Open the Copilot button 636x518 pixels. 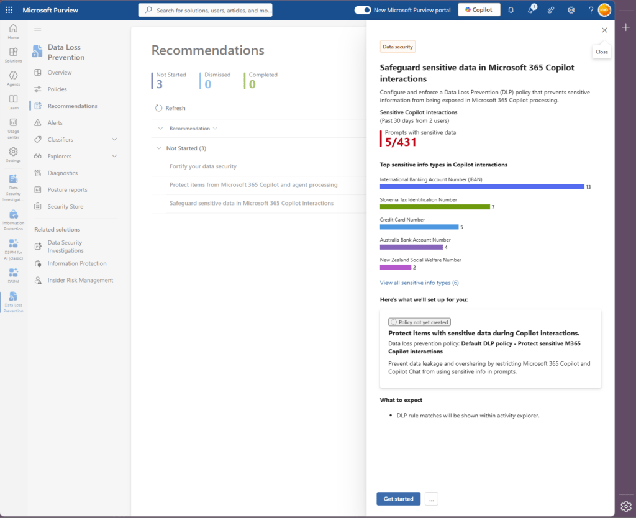click(x=479, y=10)
